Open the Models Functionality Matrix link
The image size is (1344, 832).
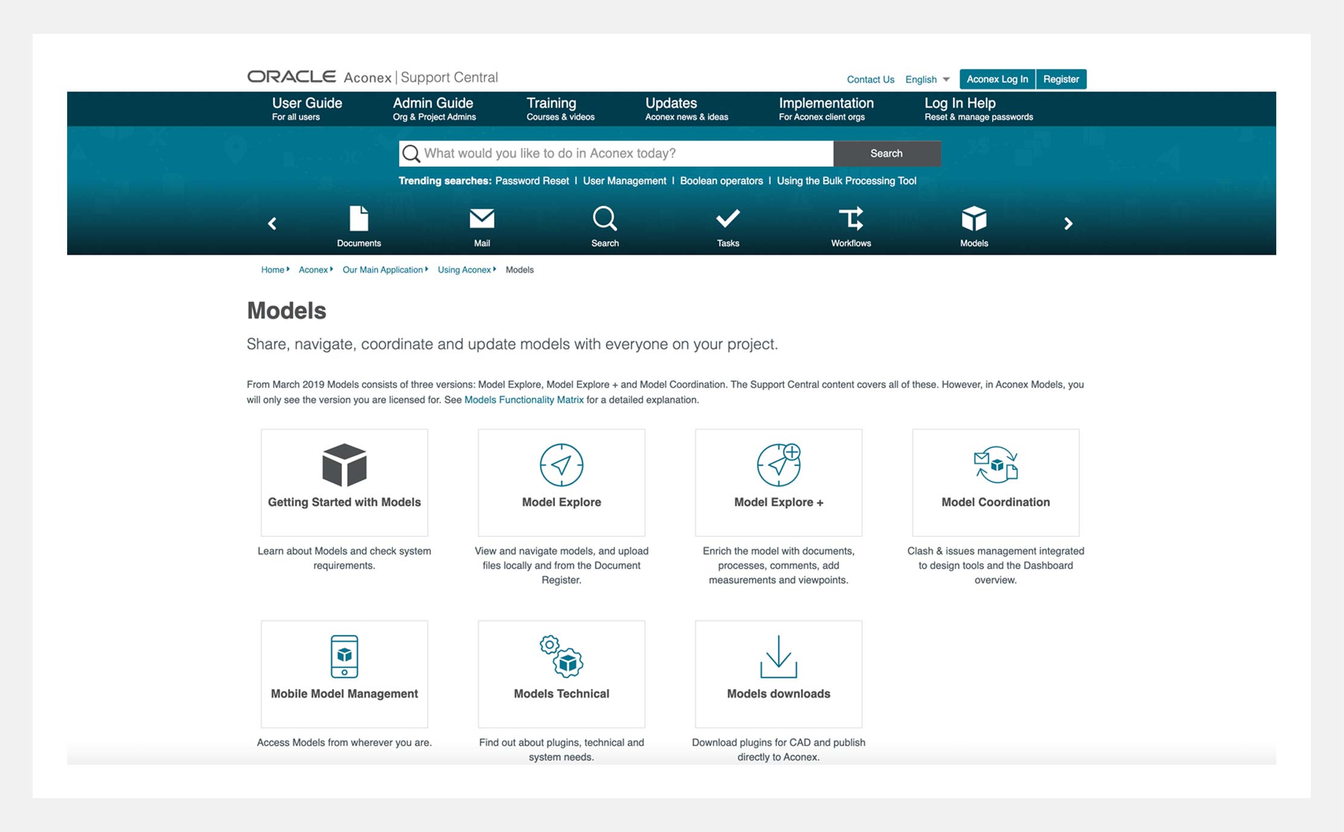524,400
